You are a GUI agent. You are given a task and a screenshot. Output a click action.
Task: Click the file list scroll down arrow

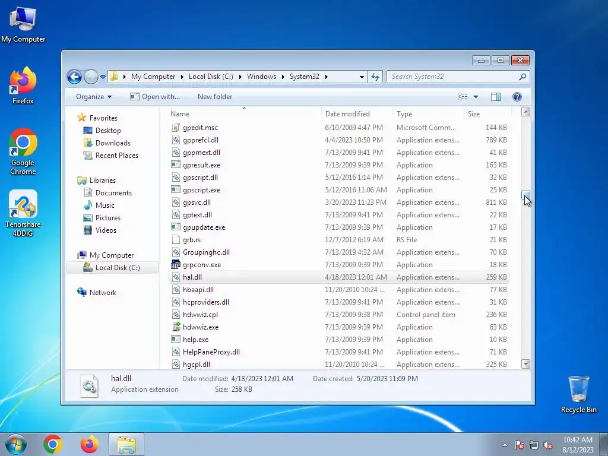(526, 364)
